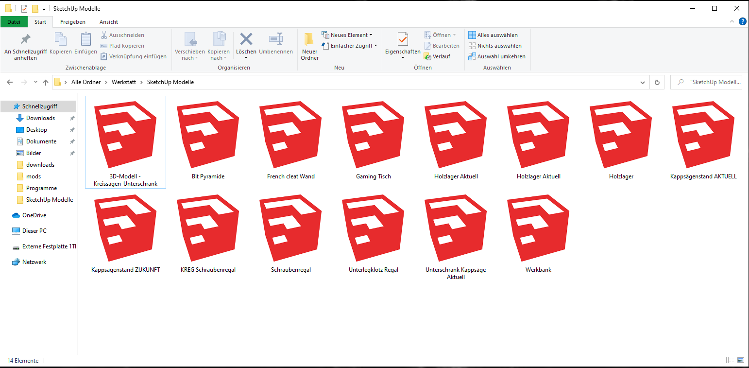
Task: Refresh the folder view
Action: [657, 82]
